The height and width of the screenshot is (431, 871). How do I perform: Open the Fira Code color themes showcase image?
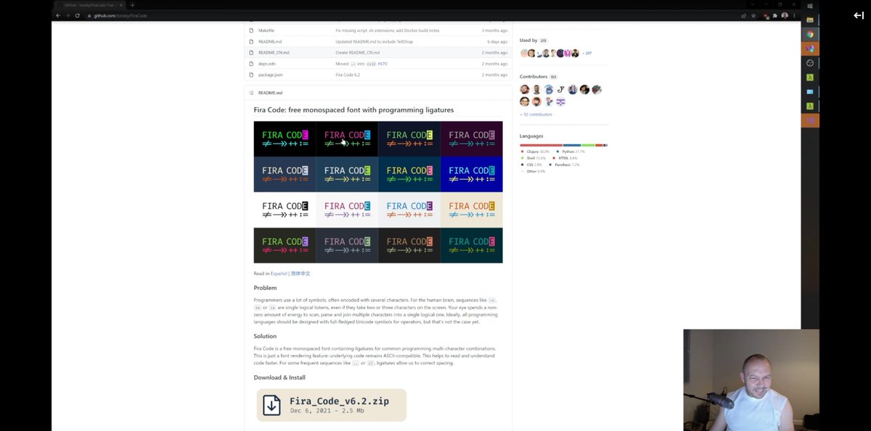coord(378,192)
